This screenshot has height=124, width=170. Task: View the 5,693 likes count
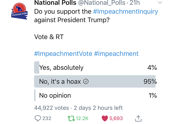116,118
